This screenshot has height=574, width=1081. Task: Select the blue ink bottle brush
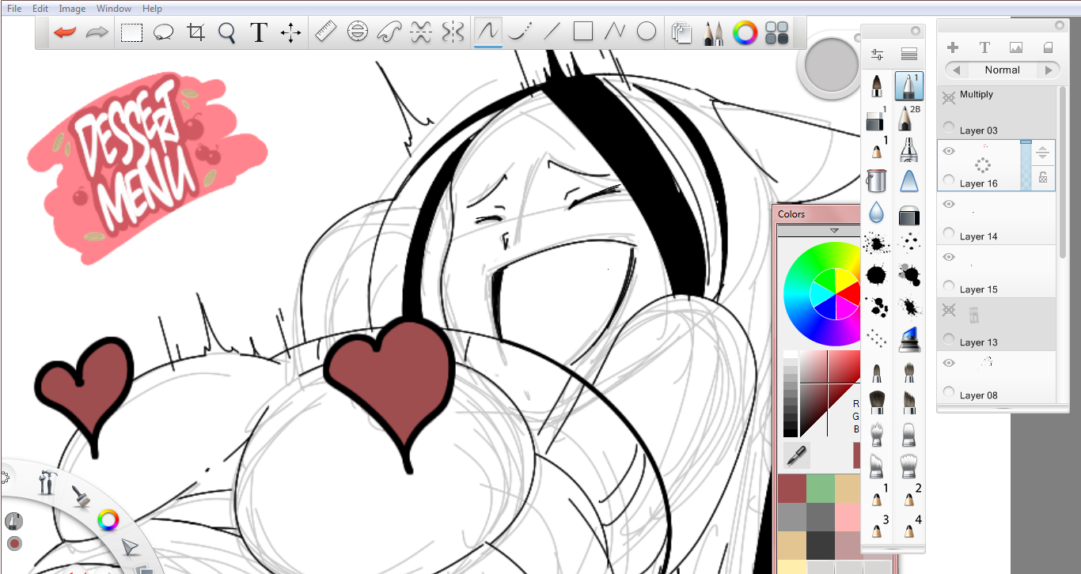[x=908, y=339]
